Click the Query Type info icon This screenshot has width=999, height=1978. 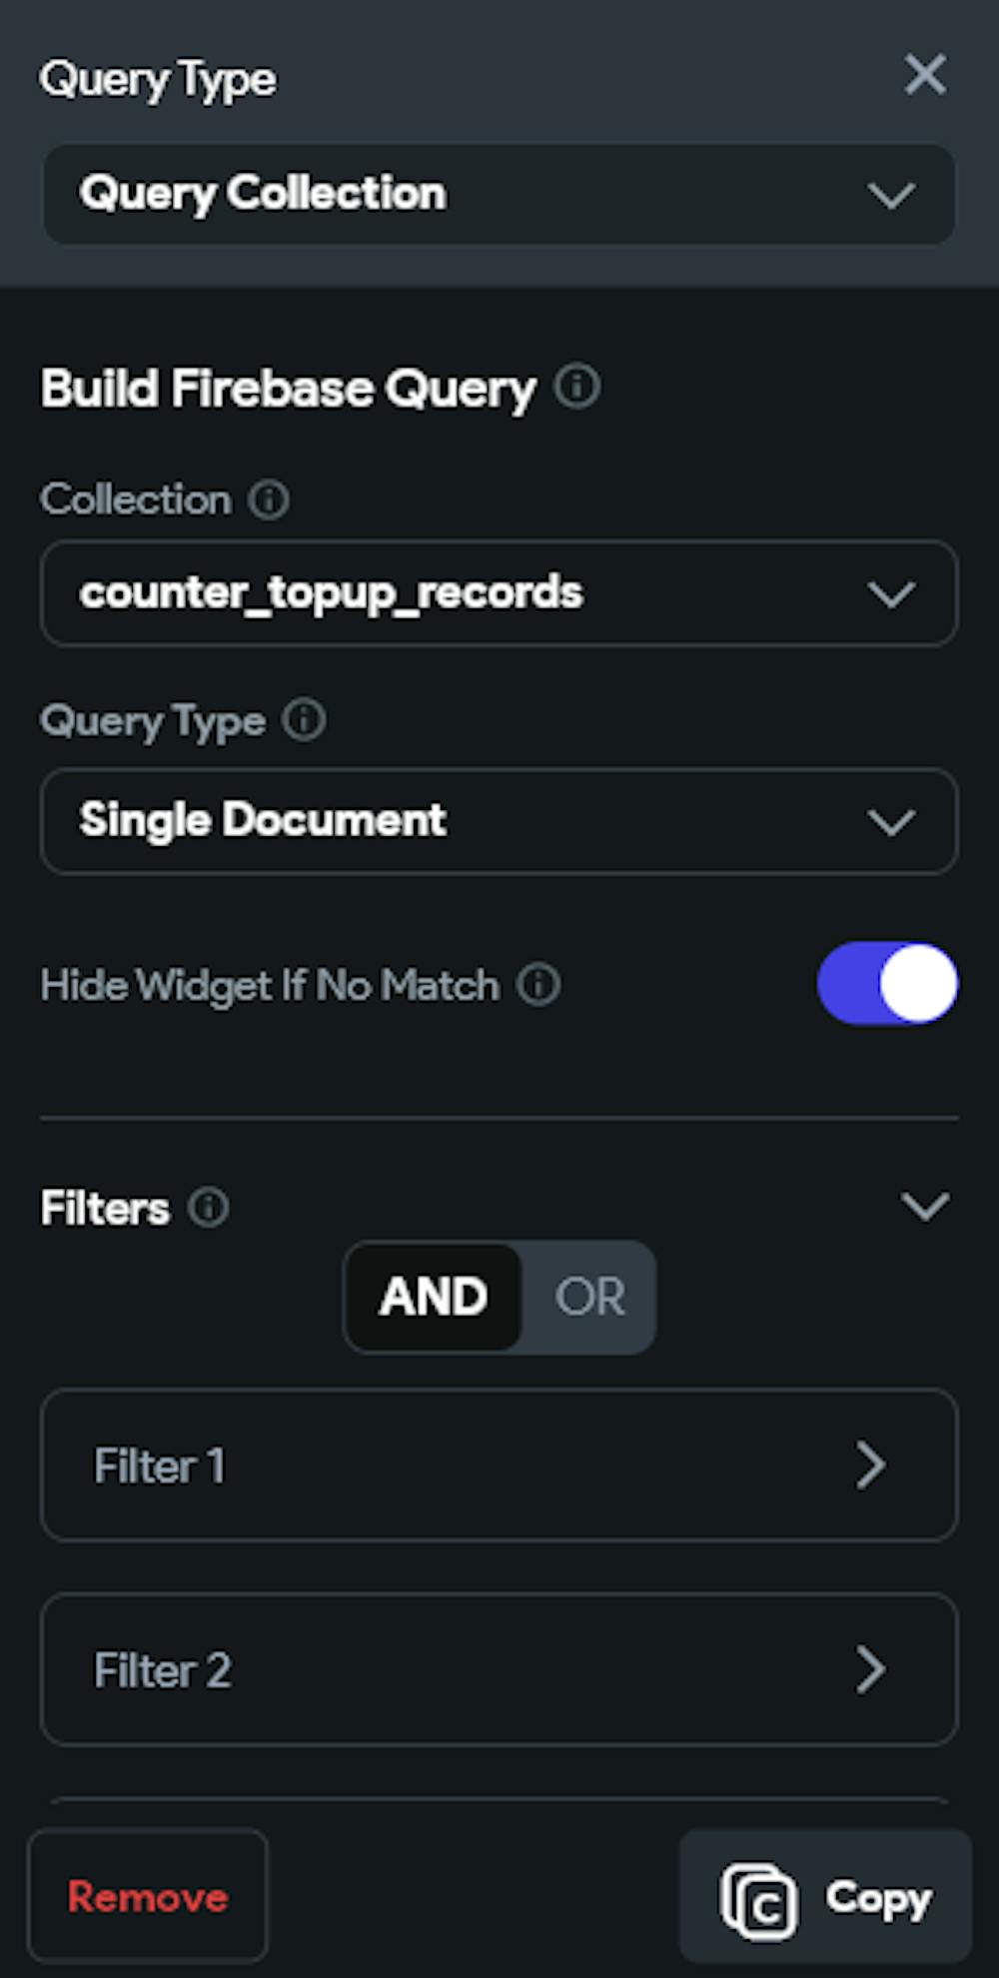click(304, 719)
